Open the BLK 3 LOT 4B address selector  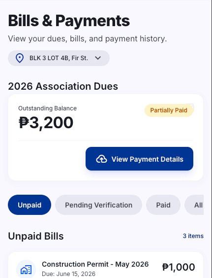click(59, 58)
